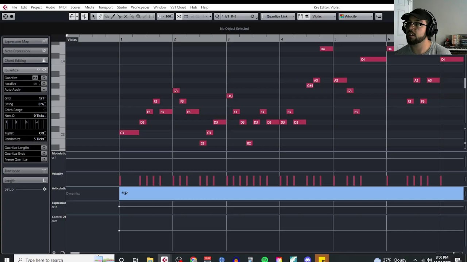Open Google Chrome from the taskbar
467x262 pixels.
pyautogui.click(x=193, y=260)
